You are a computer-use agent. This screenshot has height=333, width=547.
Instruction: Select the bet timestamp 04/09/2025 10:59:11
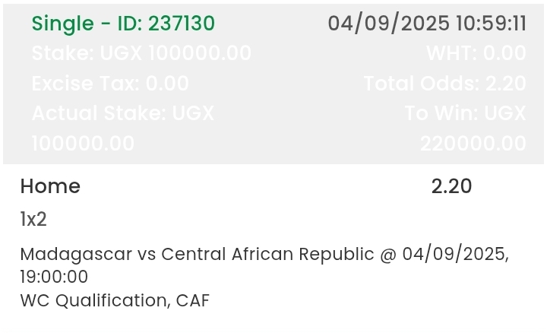pyautogui.click(x=427, y=24)
